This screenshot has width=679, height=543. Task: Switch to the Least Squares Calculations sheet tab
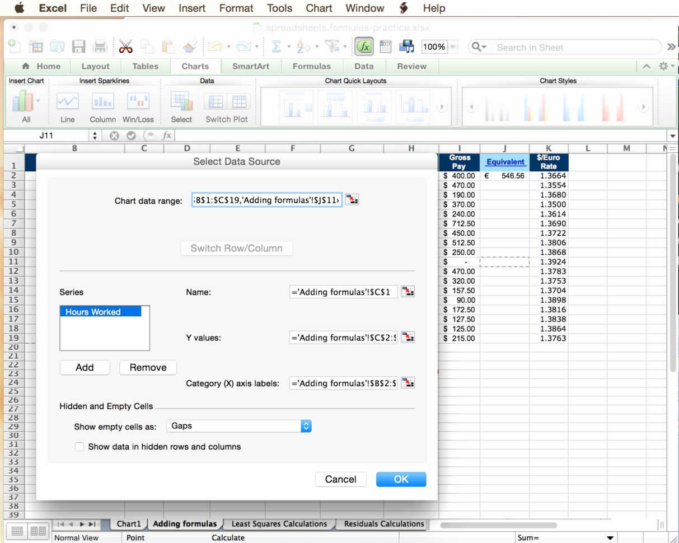pos(278,523)
